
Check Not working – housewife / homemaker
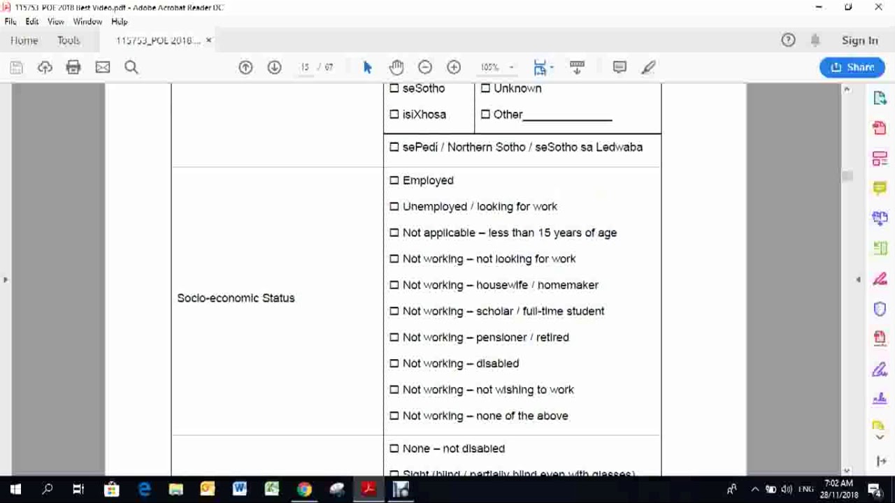(x=394, y=285)
